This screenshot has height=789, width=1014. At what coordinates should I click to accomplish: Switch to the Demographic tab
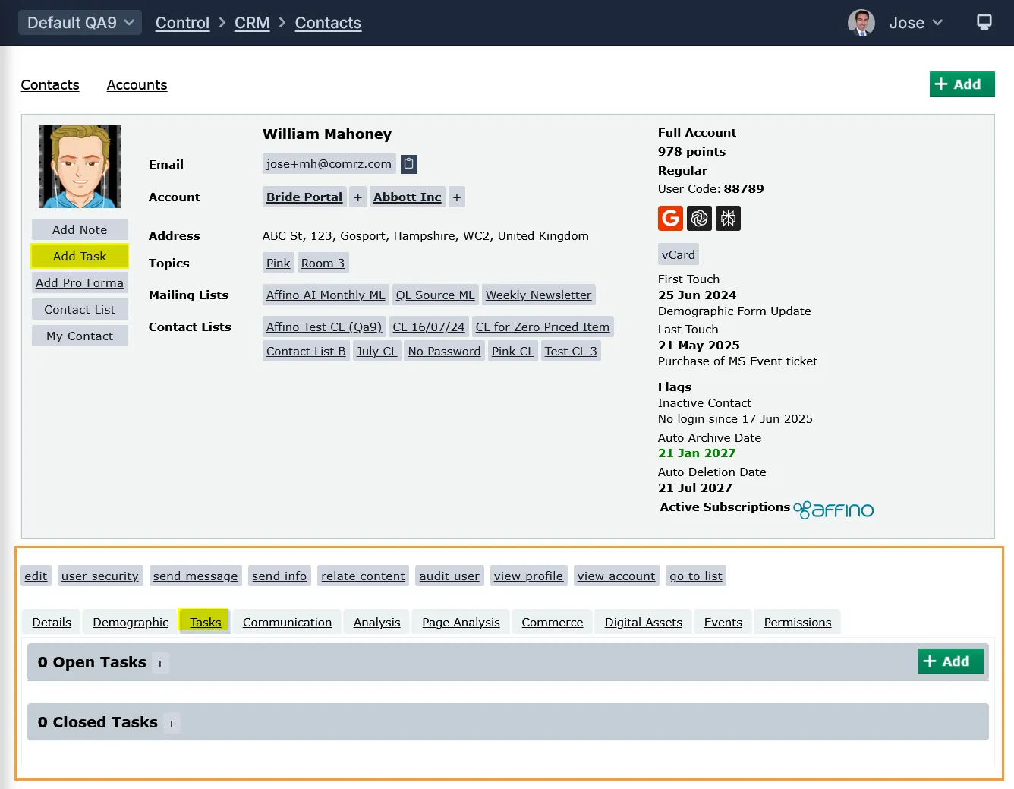tap(131, 623)
